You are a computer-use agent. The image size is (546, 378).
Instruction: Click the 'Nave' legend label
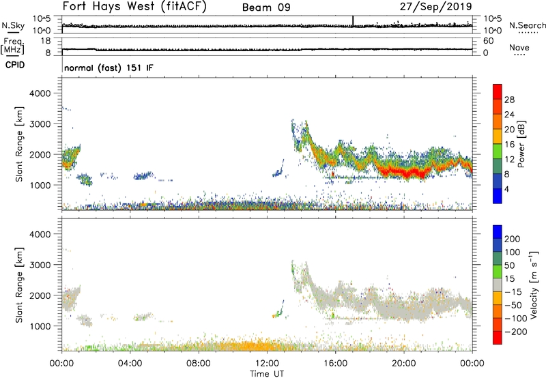(519, 47)
